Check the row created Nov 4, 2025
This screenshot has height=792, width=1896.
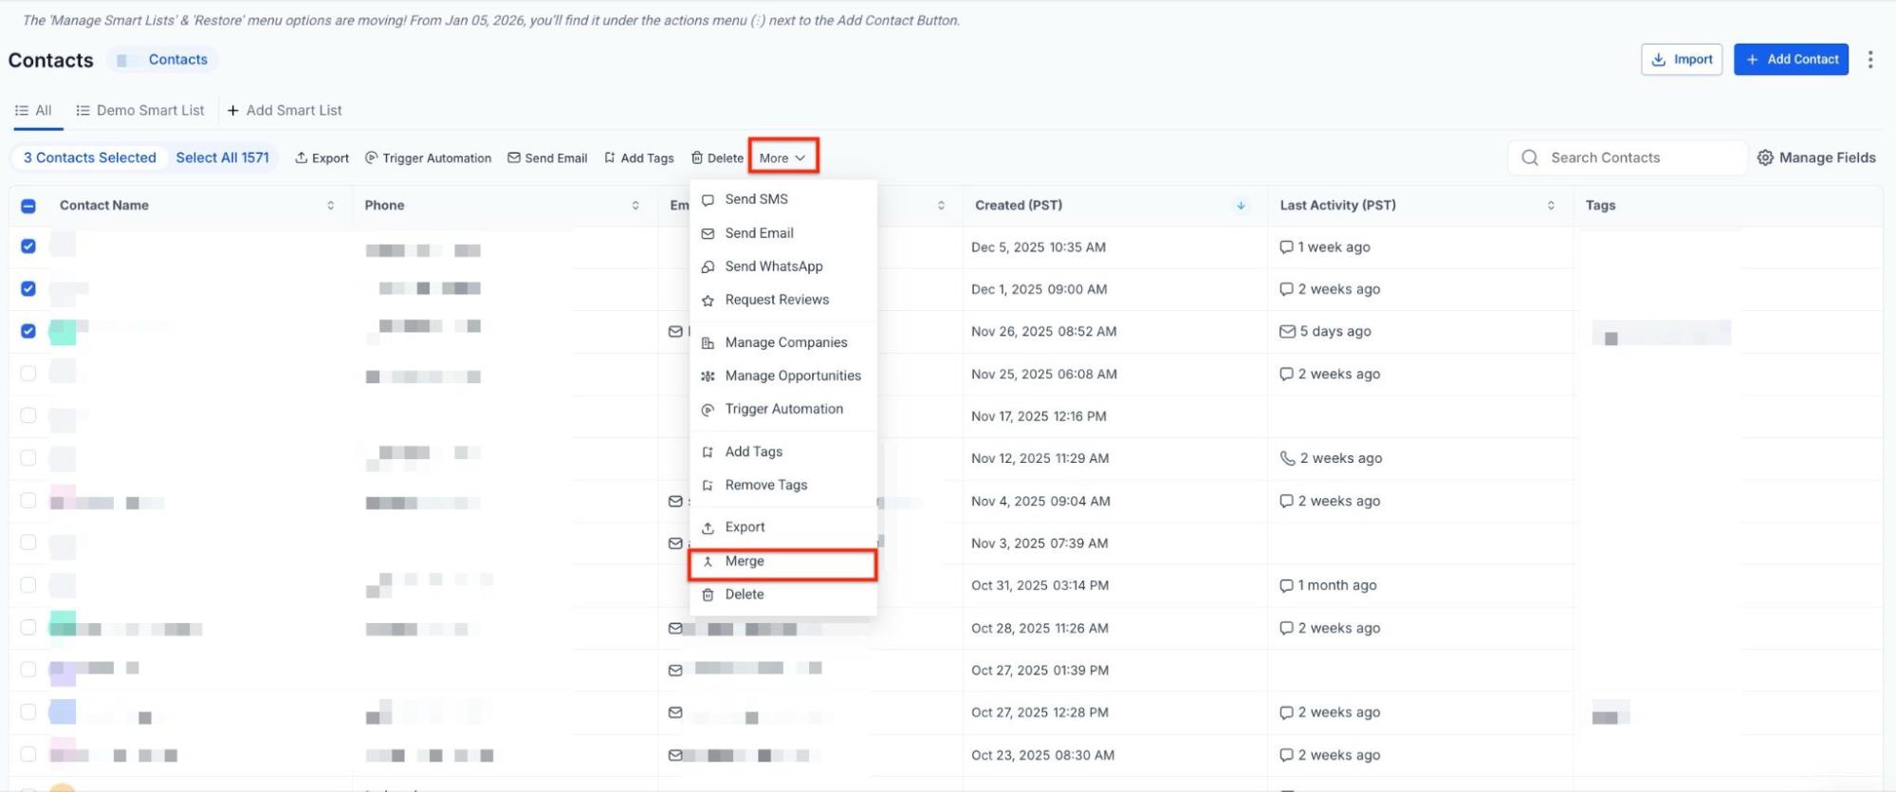tap(28, 501)
